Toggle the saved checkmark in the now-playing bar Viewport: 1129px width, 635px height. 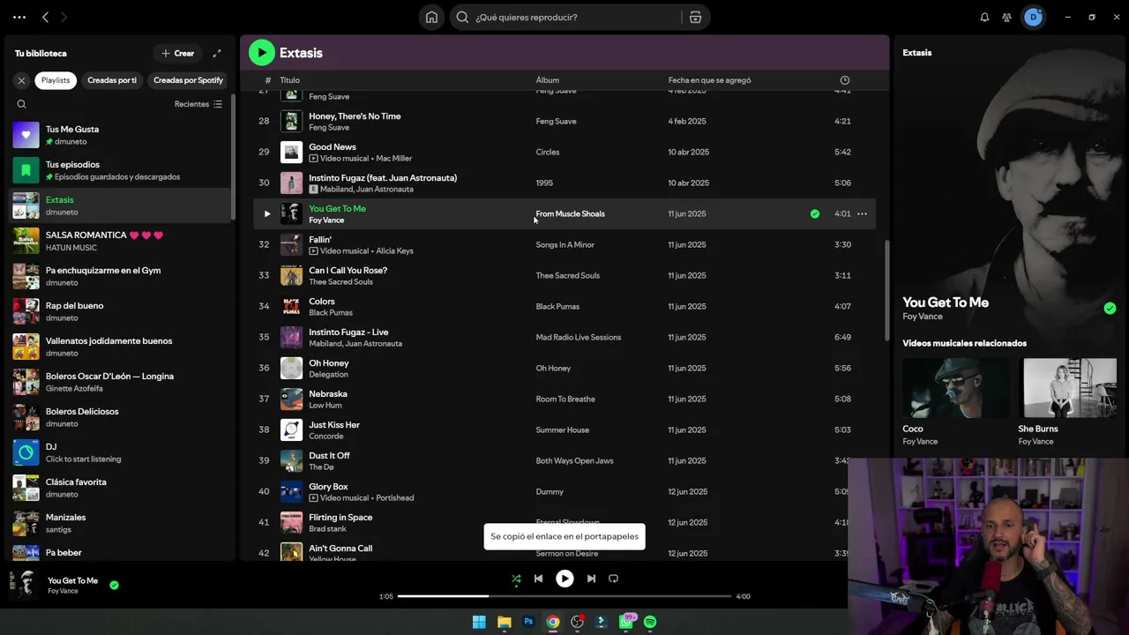(114, 585)
